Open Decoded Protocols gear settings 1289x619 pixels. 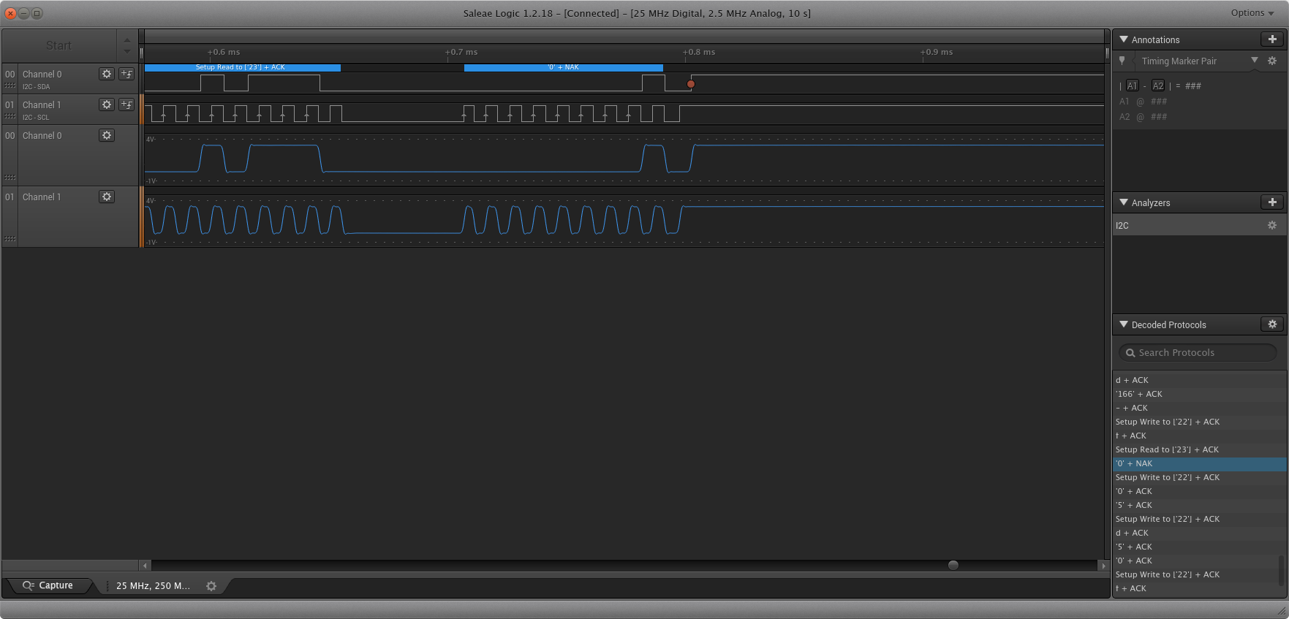(1272, 324)
